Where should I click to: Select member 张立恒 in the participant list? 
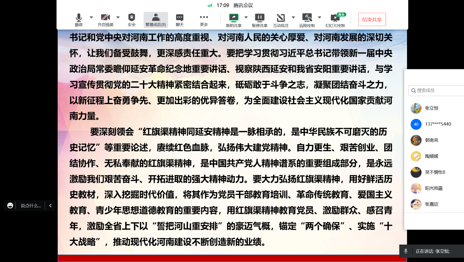point(432,108)
